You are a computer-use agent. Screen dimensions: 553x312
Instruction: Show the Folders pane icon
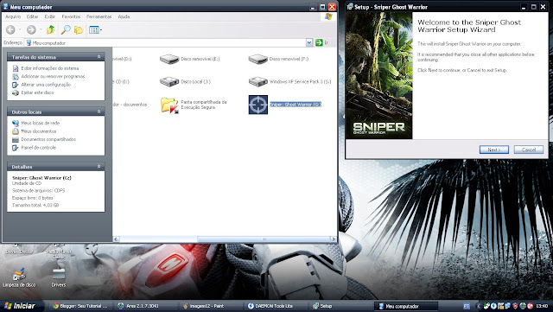click(x=79, y=30)
